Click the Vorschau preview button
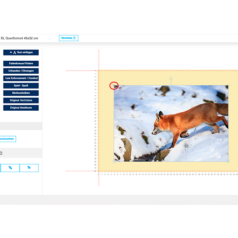The image size is (238, 238). tap(69, 38)
